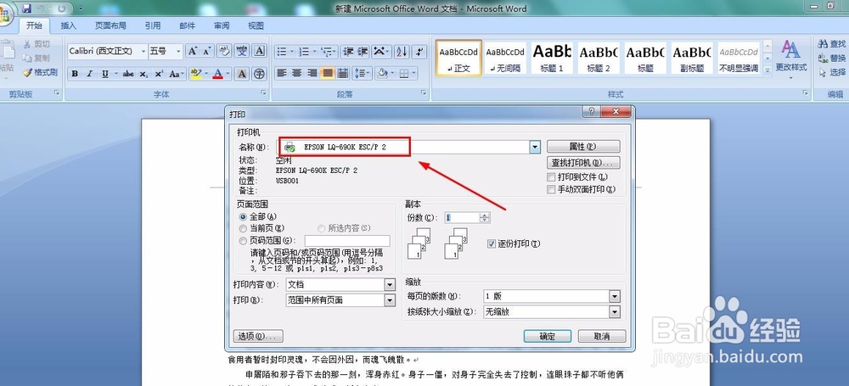Image resolution: width=849 pixels, height=386 pixels.
Task: Apply Strikethrough (abc) formatting
Action: click(128, 74)
